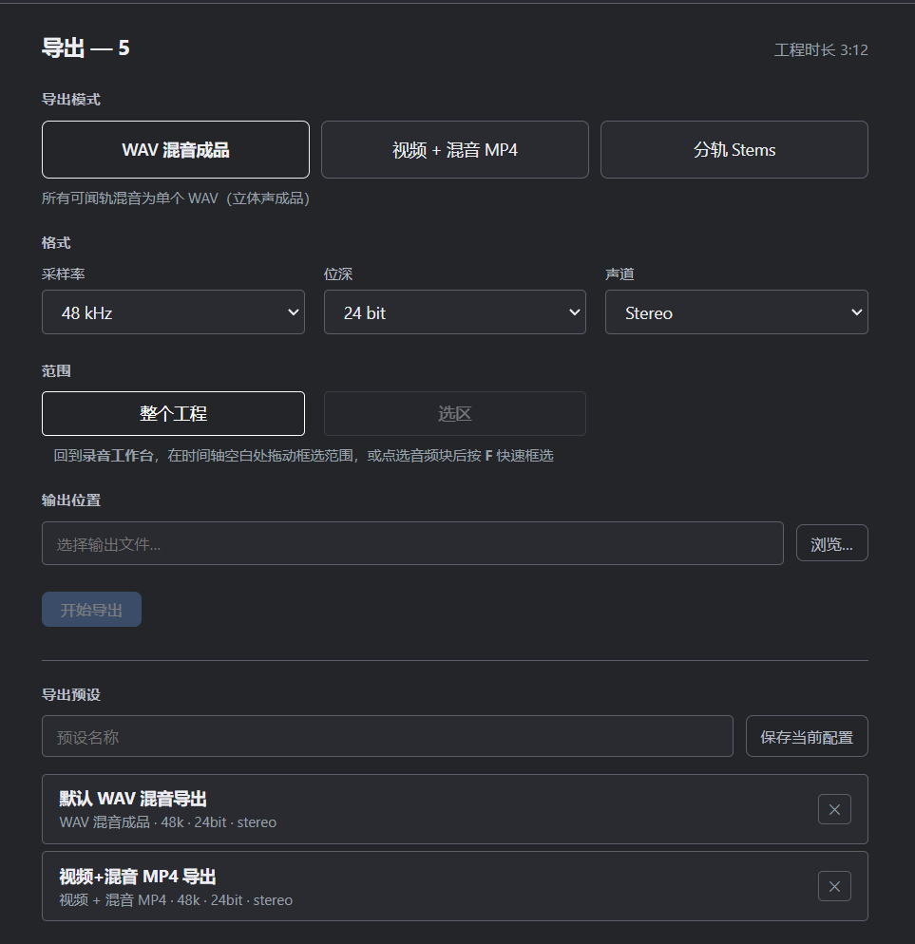Screen dimensions: 915x944
Task: Select the WAV 混音成品 export mode
Action: click(x=175, y=149)
